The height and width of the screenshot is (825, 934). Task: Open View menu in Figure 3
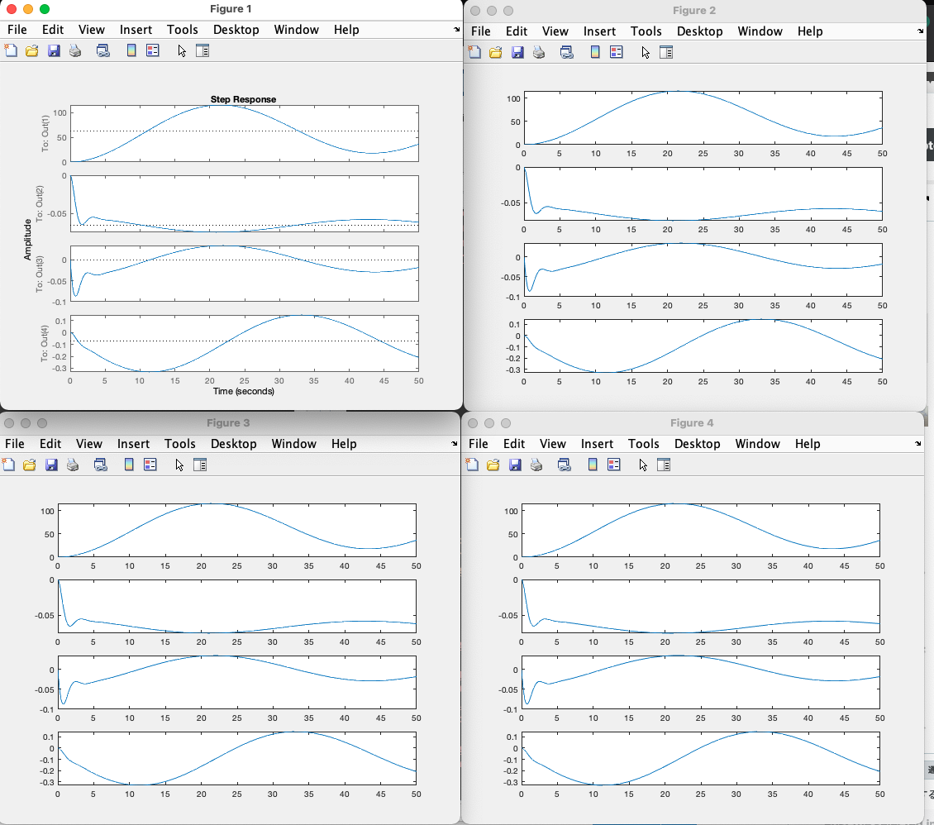pos(89,444)
